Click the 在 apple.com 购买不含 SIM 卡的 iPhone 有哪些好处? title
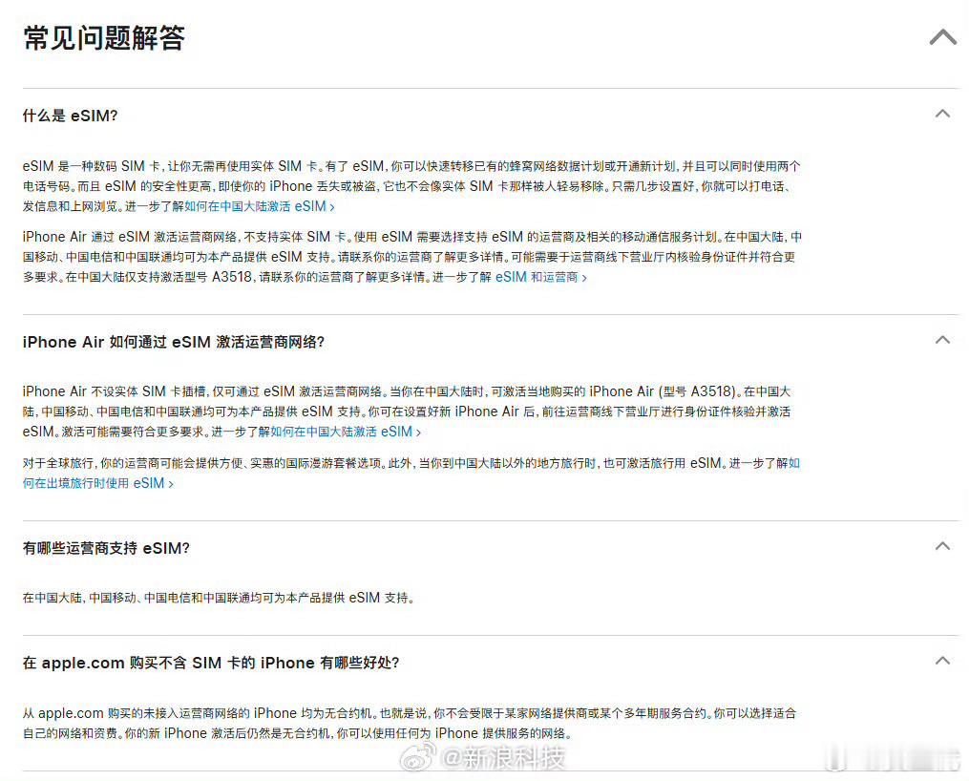 pos(211,663)
